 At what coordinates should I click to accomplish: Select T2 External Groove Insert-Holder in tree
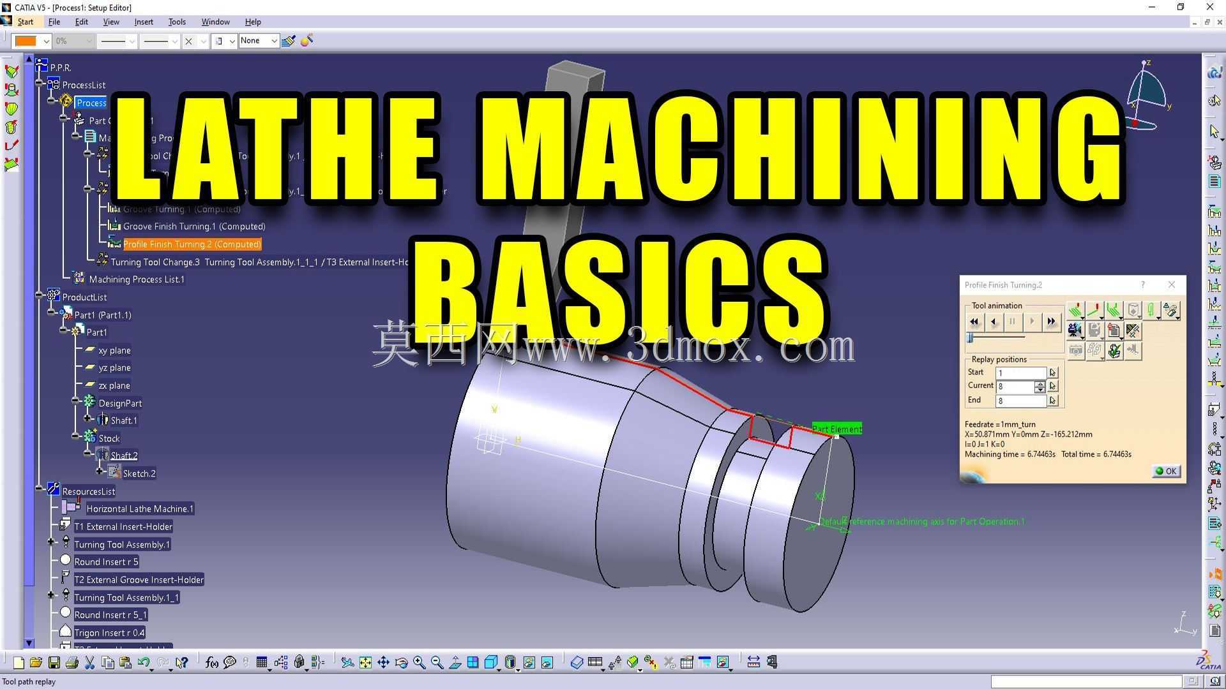(139, 580)
